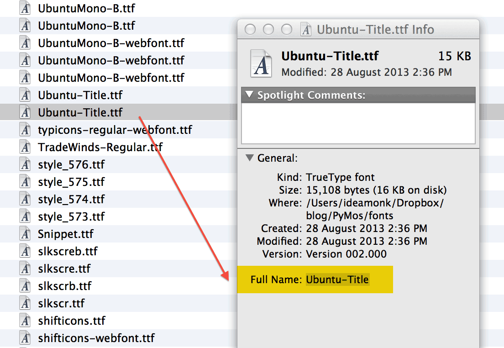The width and height of the screenshot is (504, 348).
Task: Close the Ubuntu-Title.ttf Info window
Action: 250,30
